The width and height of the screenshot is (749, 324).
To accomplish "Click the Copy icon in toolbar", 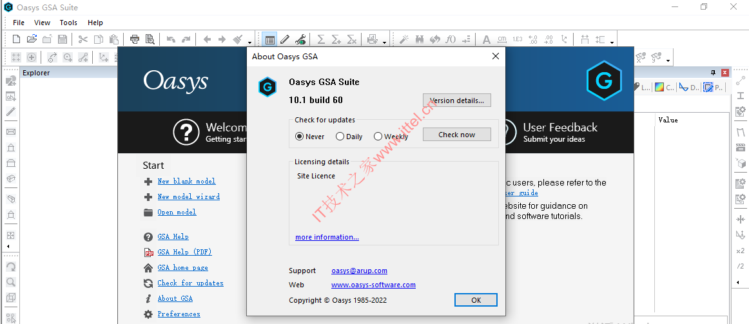I will [99, 39].
